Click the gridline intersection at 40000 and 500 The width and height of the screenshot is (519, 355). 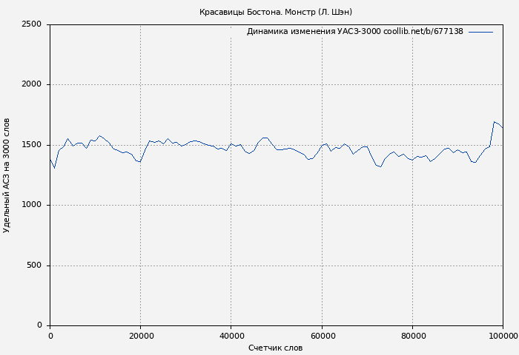point(231,266)
